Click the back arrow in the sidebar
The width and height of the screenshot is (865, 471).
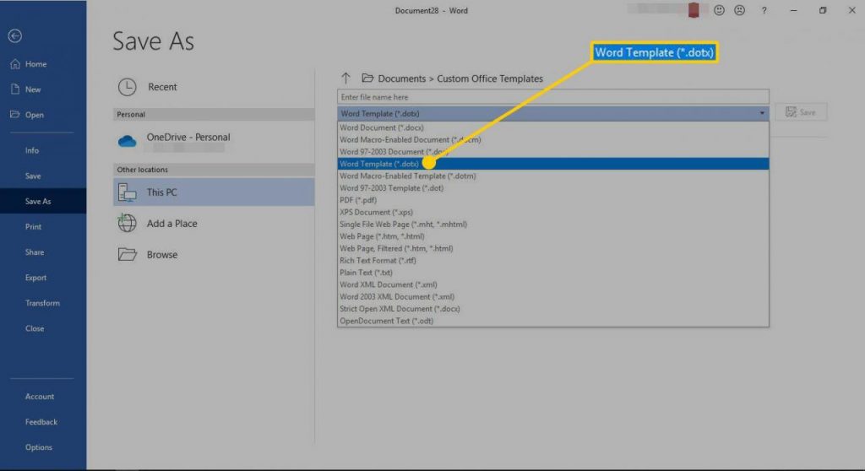pyautogui.click(x=15, y=35)
